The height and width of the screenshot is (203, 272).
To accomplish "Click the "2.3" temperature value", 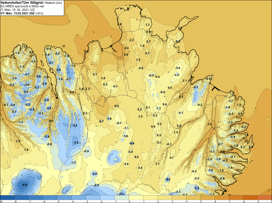I will pyautogui.click(x=88, y=89).
